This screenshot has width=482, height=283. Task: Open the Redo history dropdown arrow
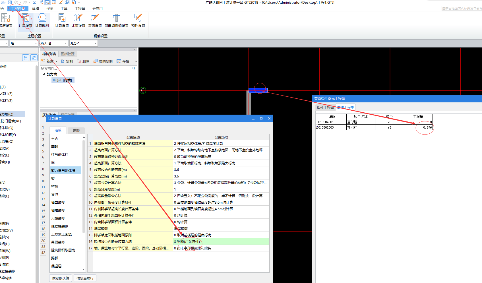[29, 2]
